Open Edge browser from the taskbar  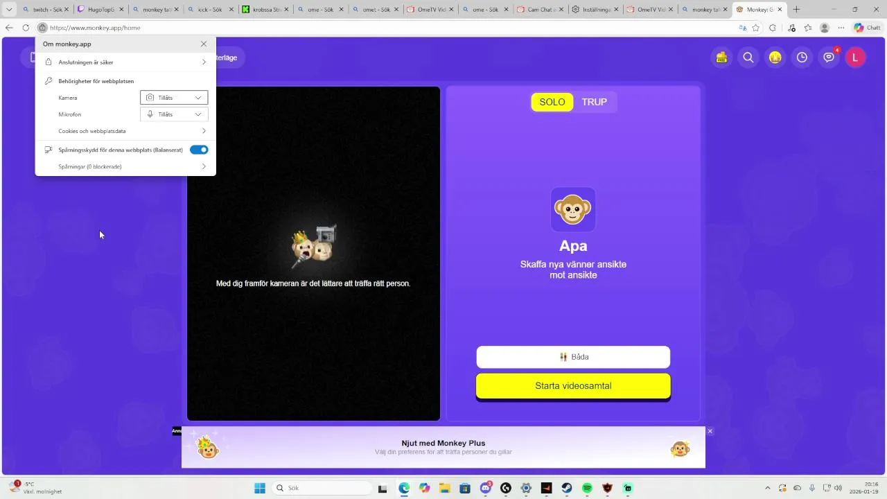point(404,488)
